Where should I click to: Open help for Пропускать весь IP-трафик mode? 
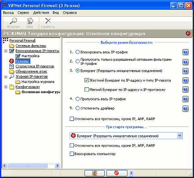186,99
